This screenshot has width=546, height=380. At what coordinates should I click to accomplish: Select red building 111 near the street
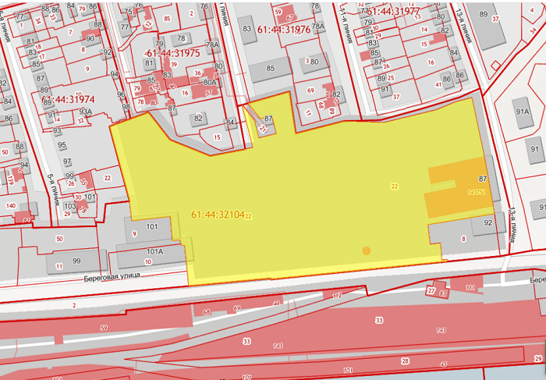point(466,284)
